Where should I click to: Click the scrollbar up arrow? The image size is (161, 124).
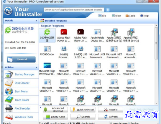(156, 25)
